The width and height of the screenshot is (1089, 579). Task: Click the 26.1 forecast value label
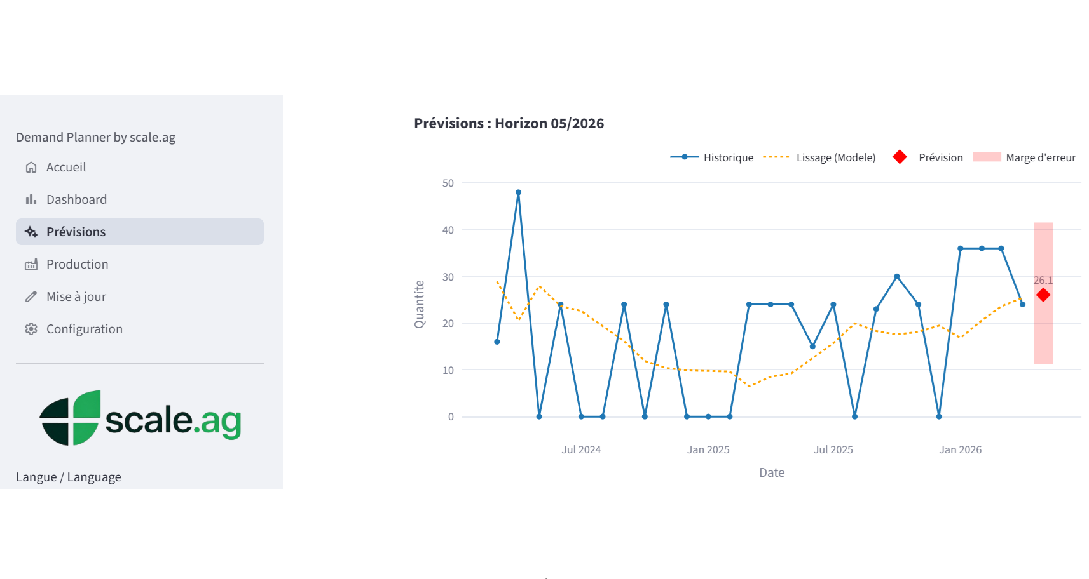1043,280
